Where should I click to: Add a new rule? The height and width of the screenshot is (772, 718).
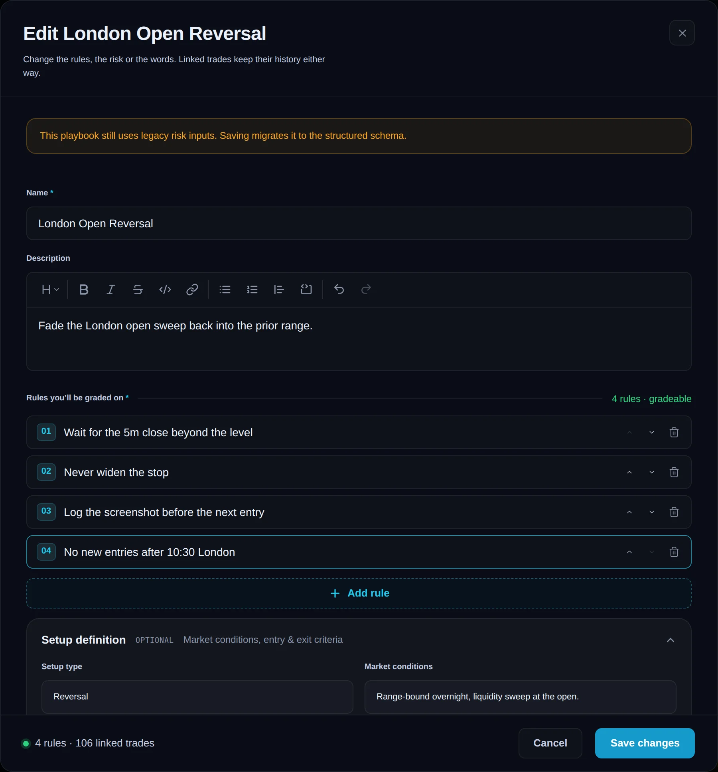point(359,593)
